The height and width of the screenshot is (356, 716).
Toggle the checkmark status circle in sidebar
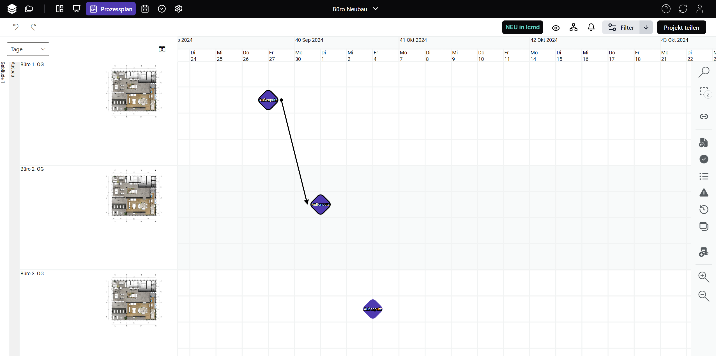704,159
